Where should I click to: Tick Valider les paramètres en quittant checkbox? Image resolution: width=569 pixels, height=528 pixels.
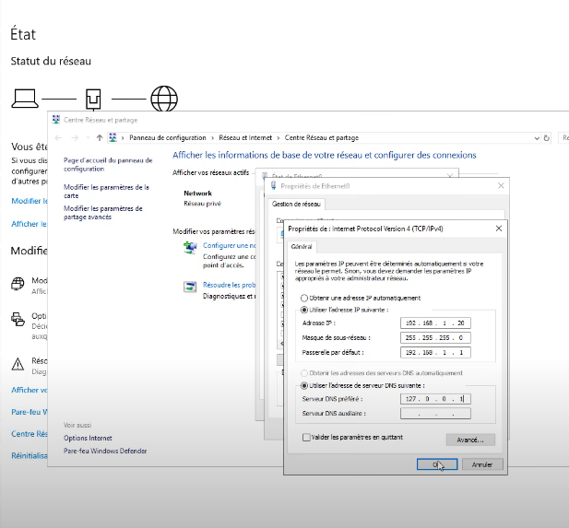coord(306,437)
